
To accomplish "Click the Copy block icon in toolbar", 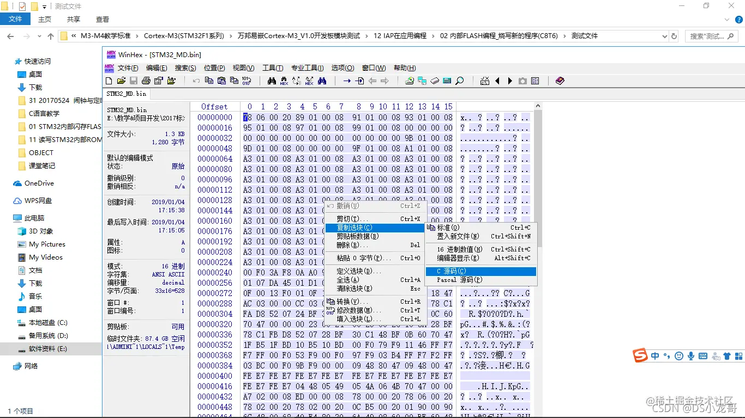I will [209, 81].
